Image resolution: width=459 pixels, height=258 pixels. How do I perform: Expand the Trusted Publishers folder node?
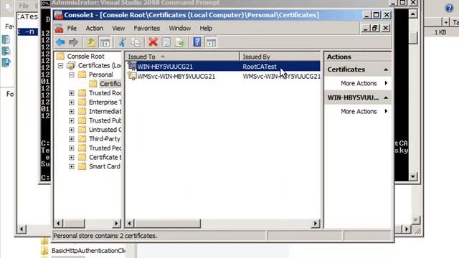point(72,120)
